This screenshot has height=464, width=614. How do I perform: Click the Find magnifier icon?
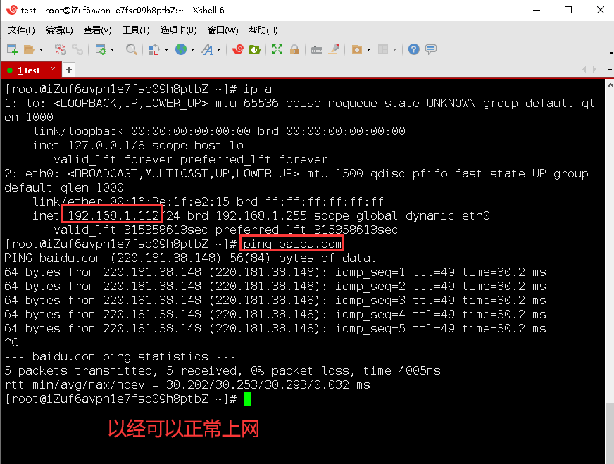click(132, 49)
